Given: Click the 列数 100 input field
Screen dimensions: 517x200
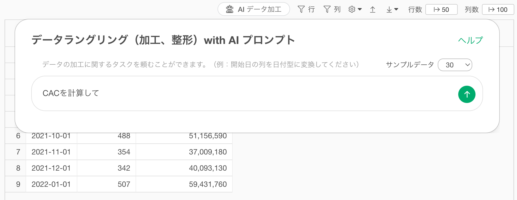Looking at the screenshot, I should [498, 10].
